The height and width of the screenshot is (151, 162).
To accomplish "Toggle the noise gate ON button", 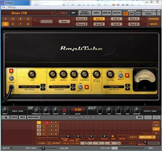I will coord(64,109).
